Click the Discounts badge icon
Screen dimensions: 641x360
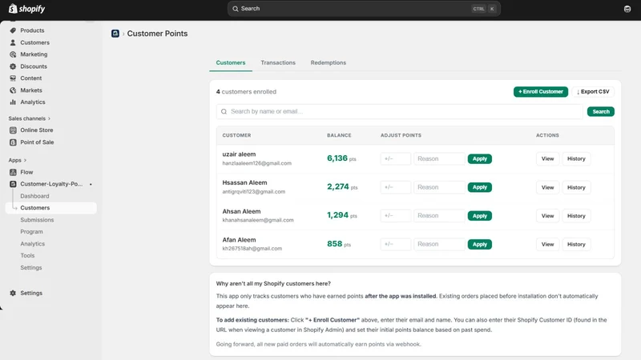coord(13,66)
